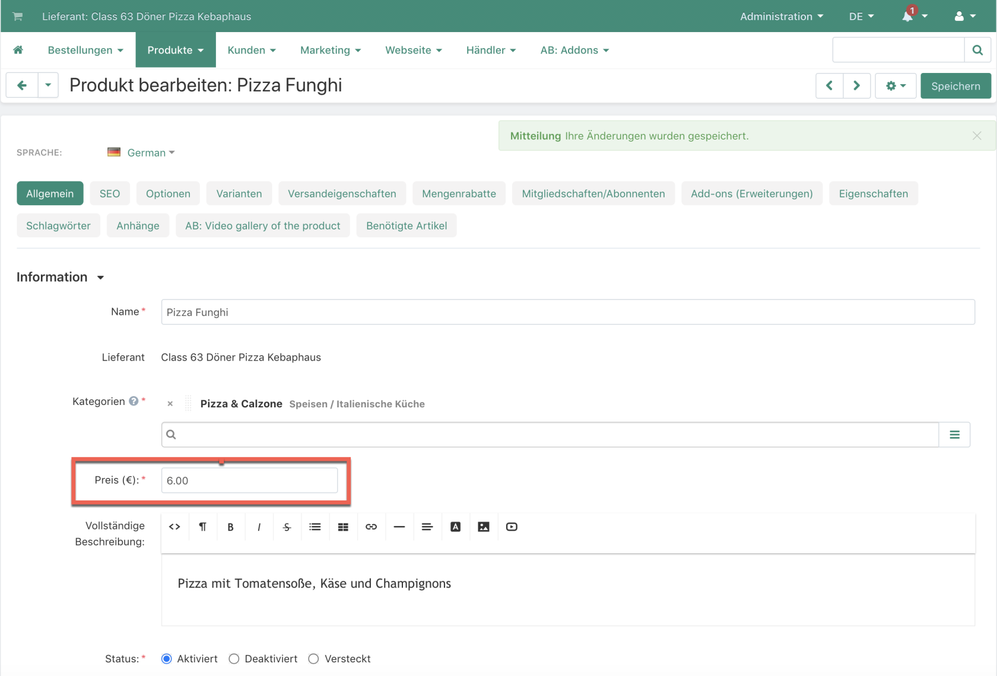This screenshot has height=676, width=997.
Task: Open the category list picker icon
Action: tap(954, 435)
